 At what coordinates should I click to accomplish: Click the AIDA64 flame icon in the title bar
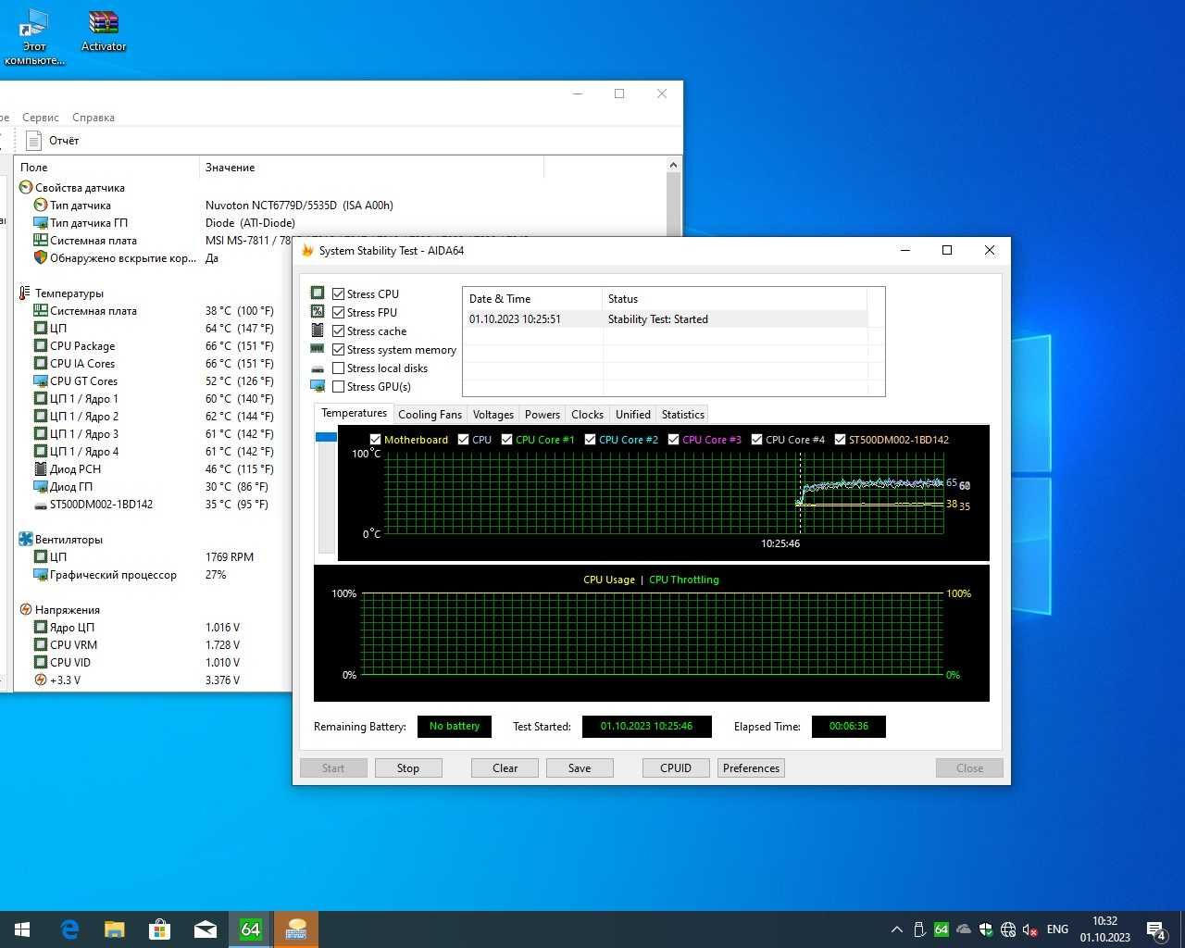(x=307, y=250)
